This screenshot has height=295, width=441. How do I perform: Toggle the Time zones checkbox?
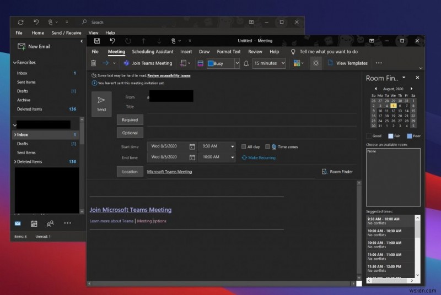(267, 147)
